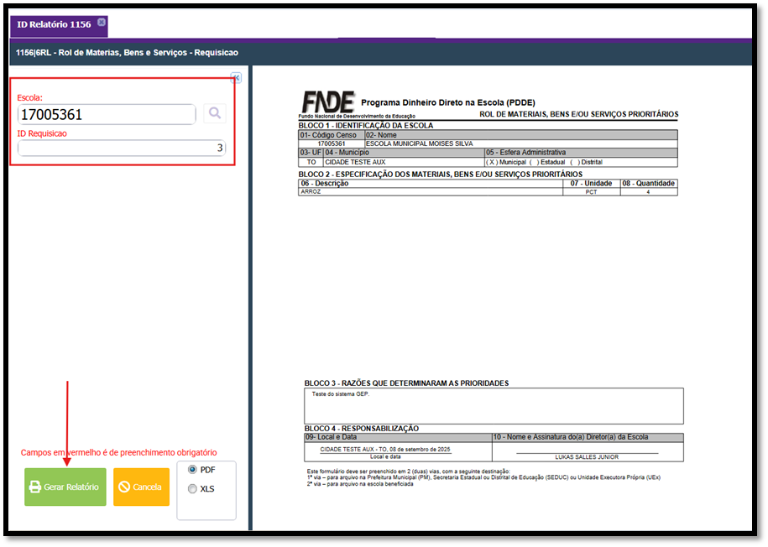The width and height of the screenshot is (768, 547).
Task: Collapse the left parameters panel
Action: [x=236, y=77]
